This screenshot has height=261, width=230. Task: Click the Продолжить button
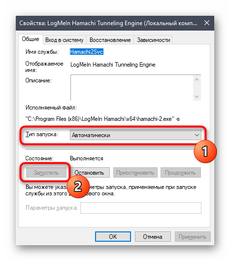180,173
